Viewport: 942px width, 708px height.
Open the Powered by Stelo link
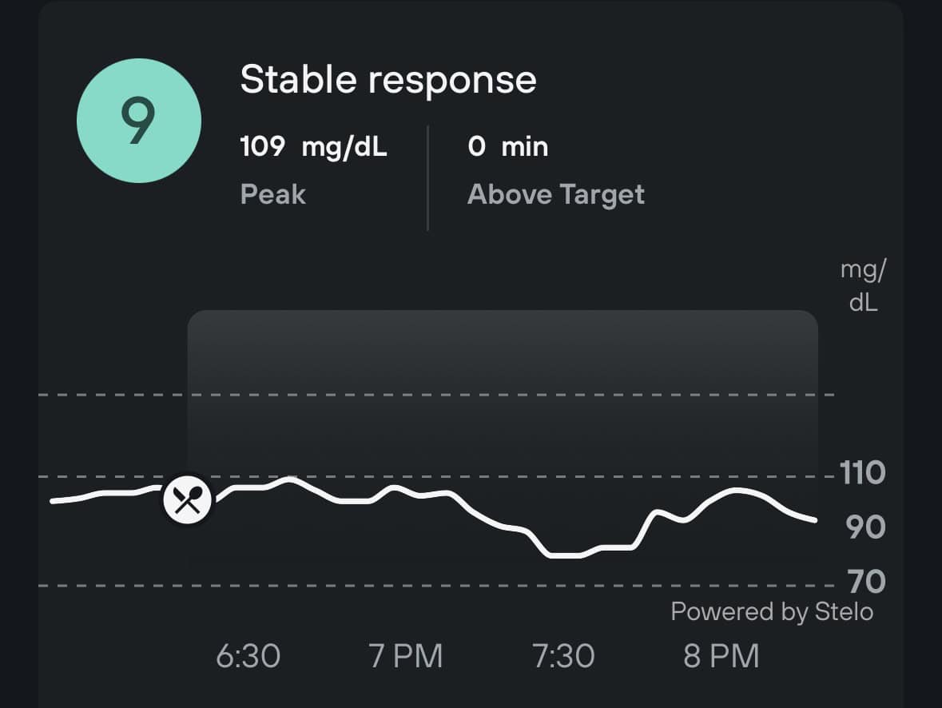click(770, 611)
